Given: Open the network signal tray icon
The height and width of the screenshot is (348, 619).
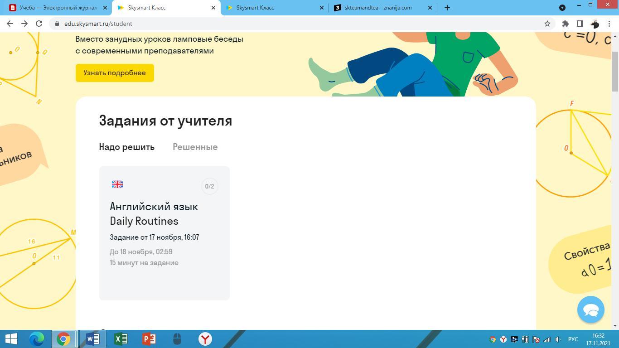Looking at the screenshot, I should tap(547, 339).
